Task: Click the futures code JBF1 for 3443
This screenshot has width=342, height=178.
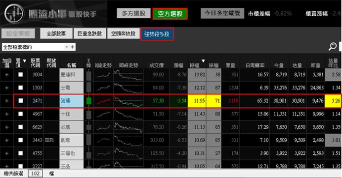Action: pos(49,140)
